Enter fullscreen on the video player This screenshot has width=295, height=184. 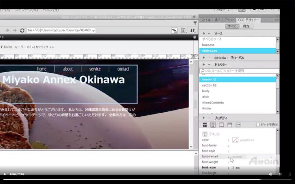click(x=280, y=174)
